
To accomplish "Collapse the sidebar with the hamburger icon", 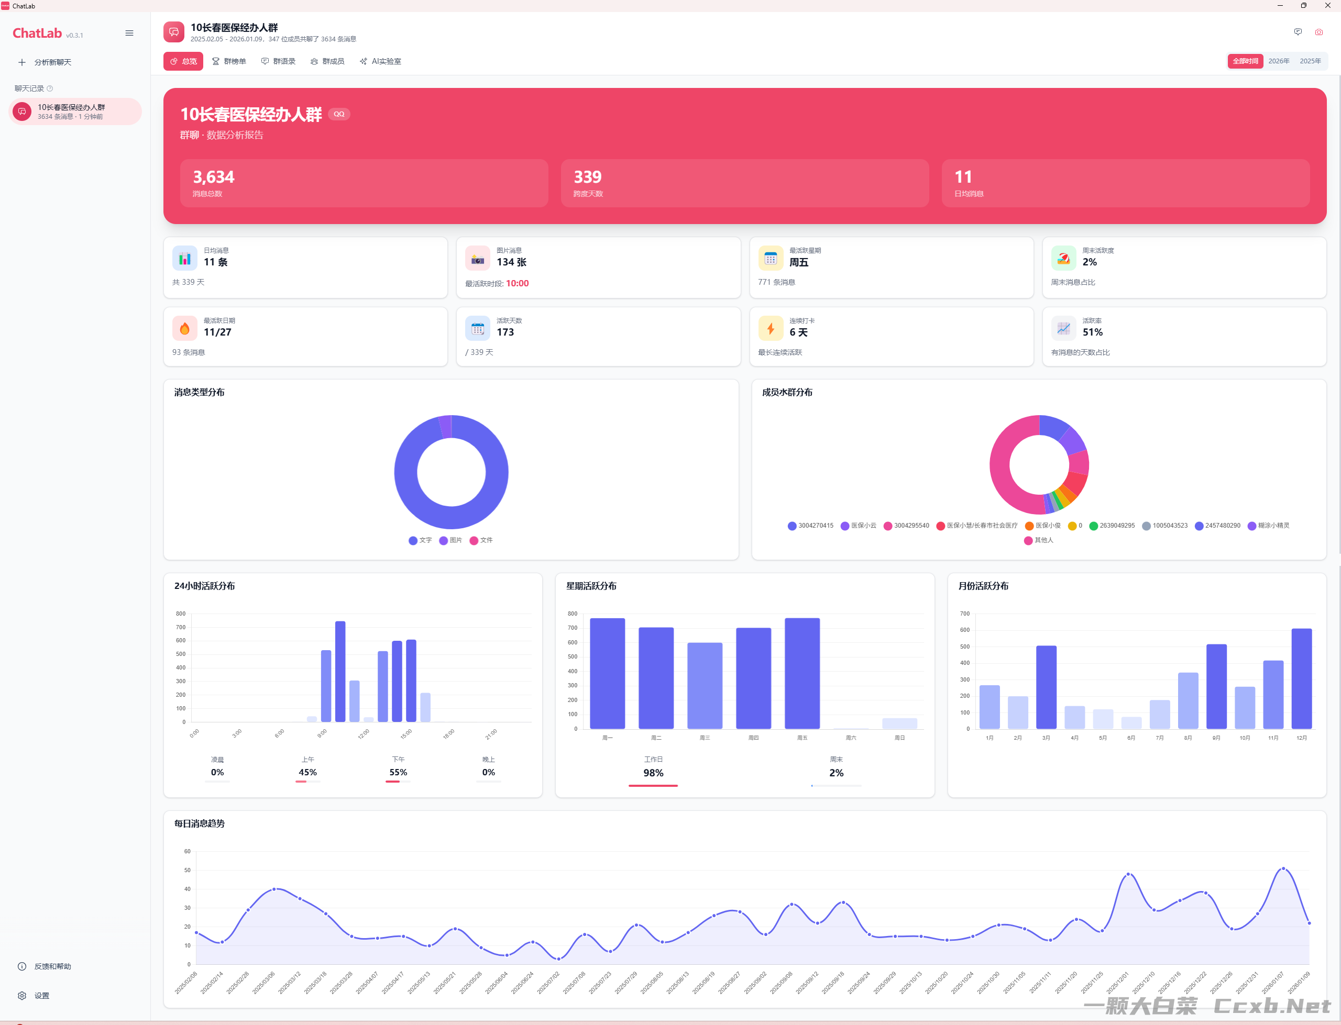I will click(x=129, y=33).
